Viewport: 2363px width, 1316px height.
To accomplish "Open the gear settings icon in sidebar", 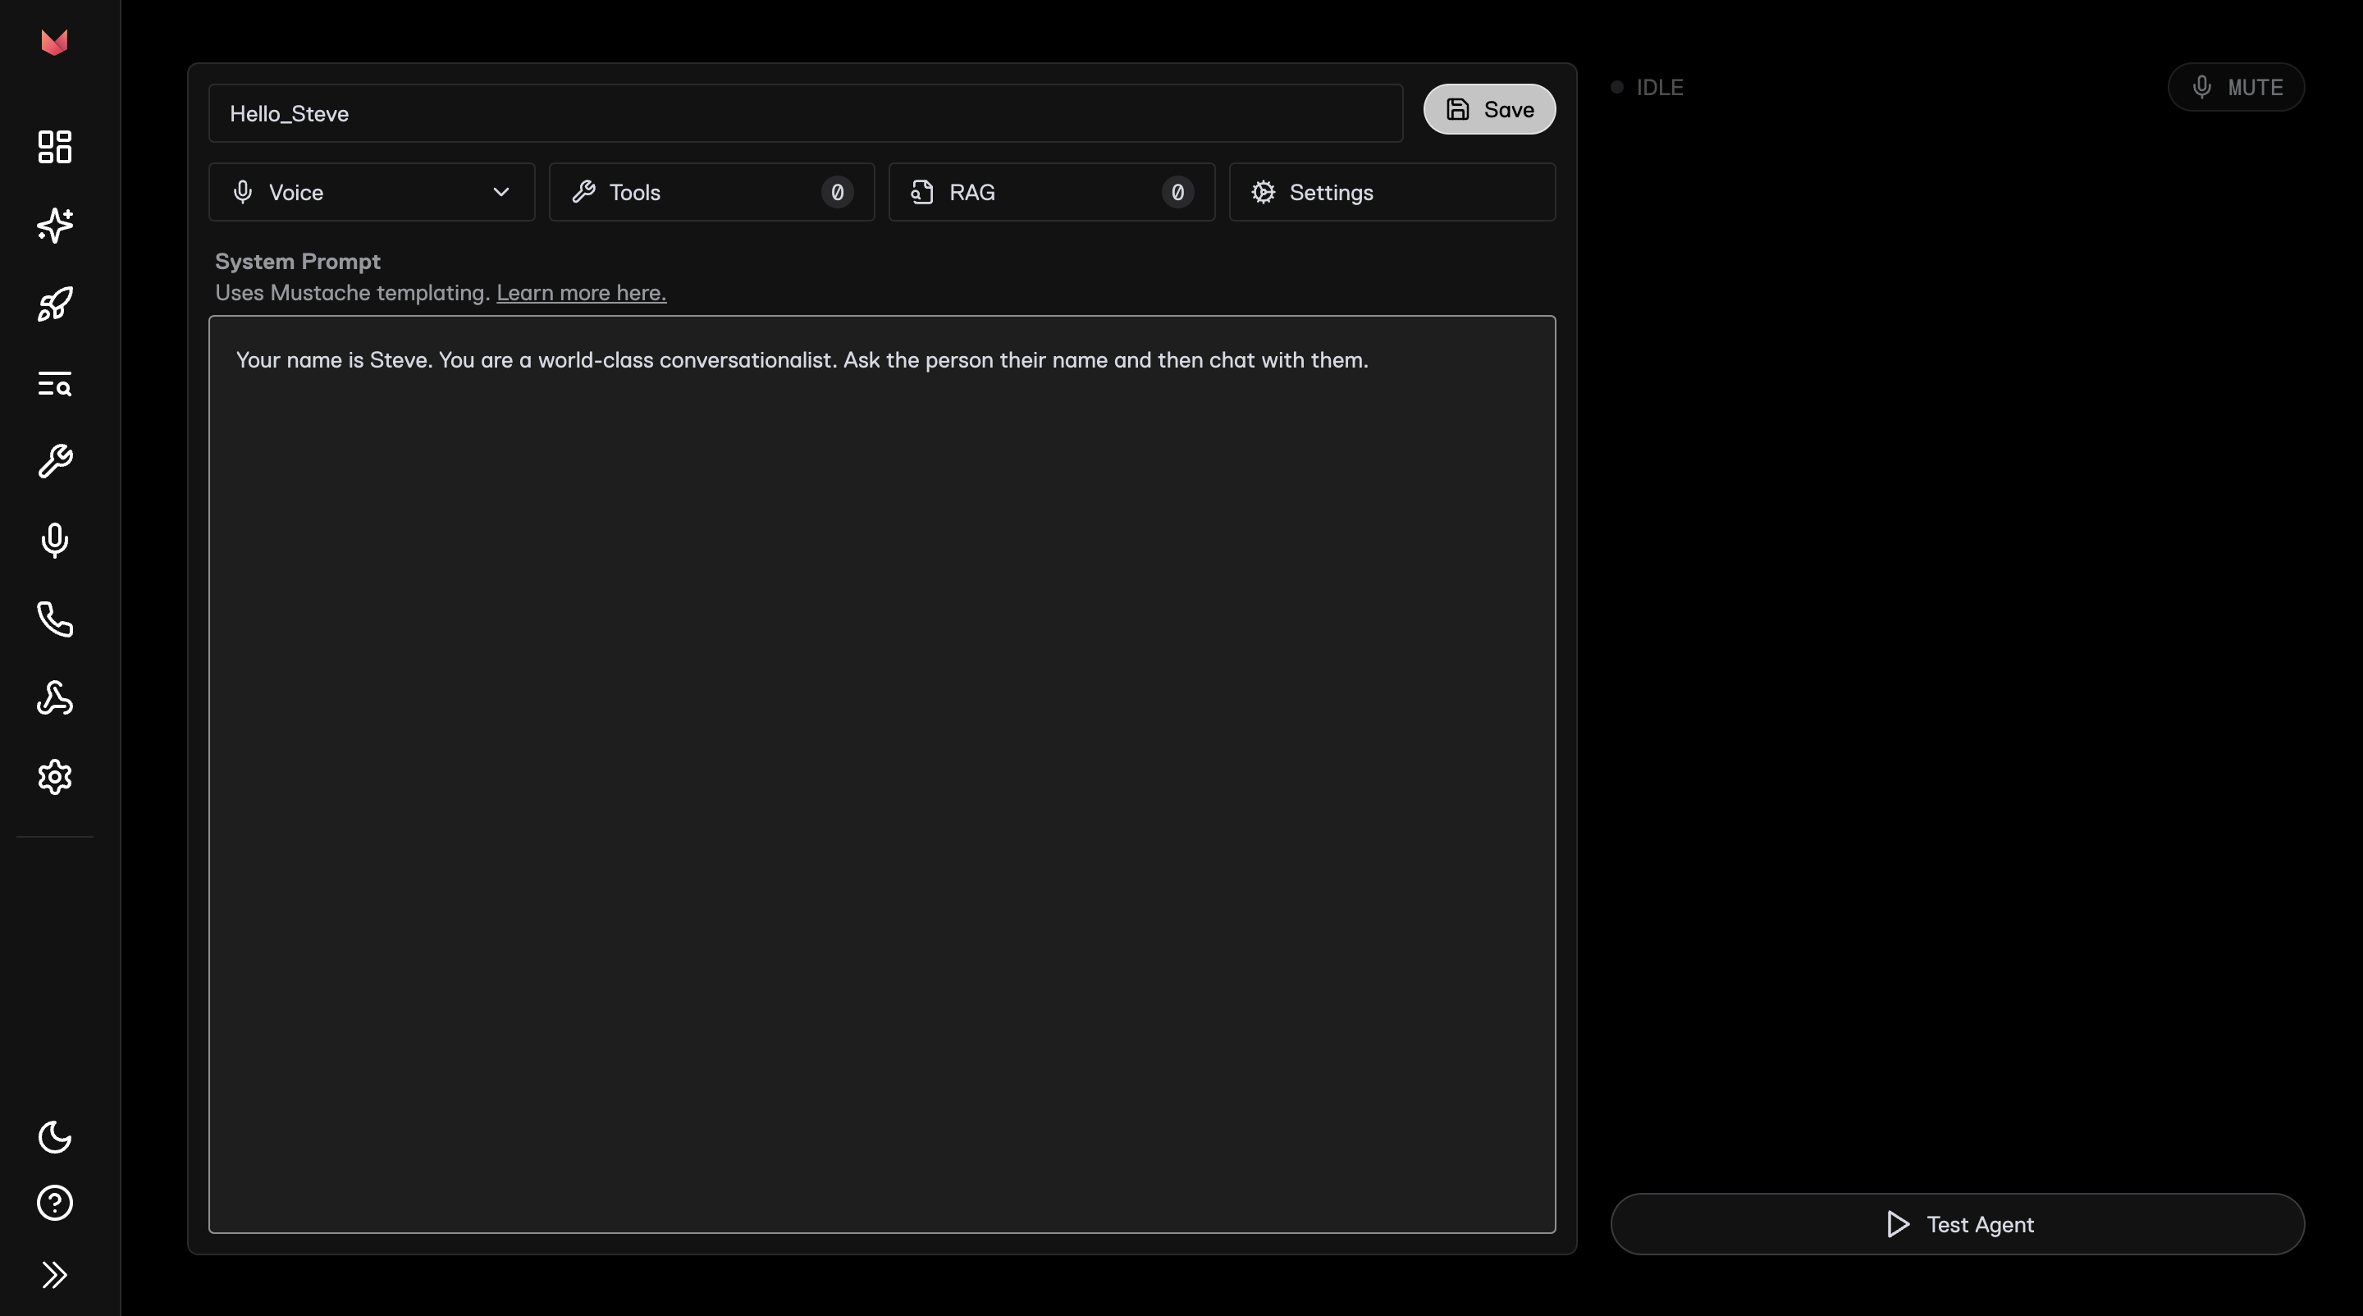I will [55, 777].
